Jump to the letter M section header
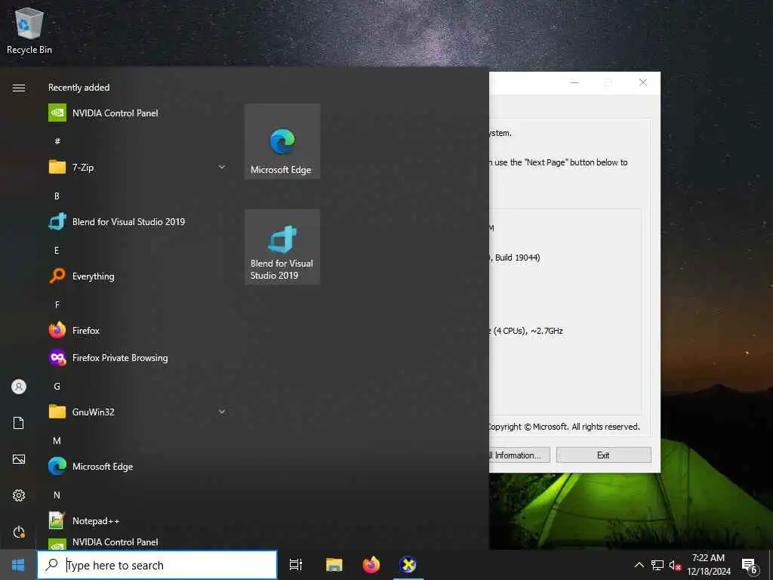 [57, 440]
